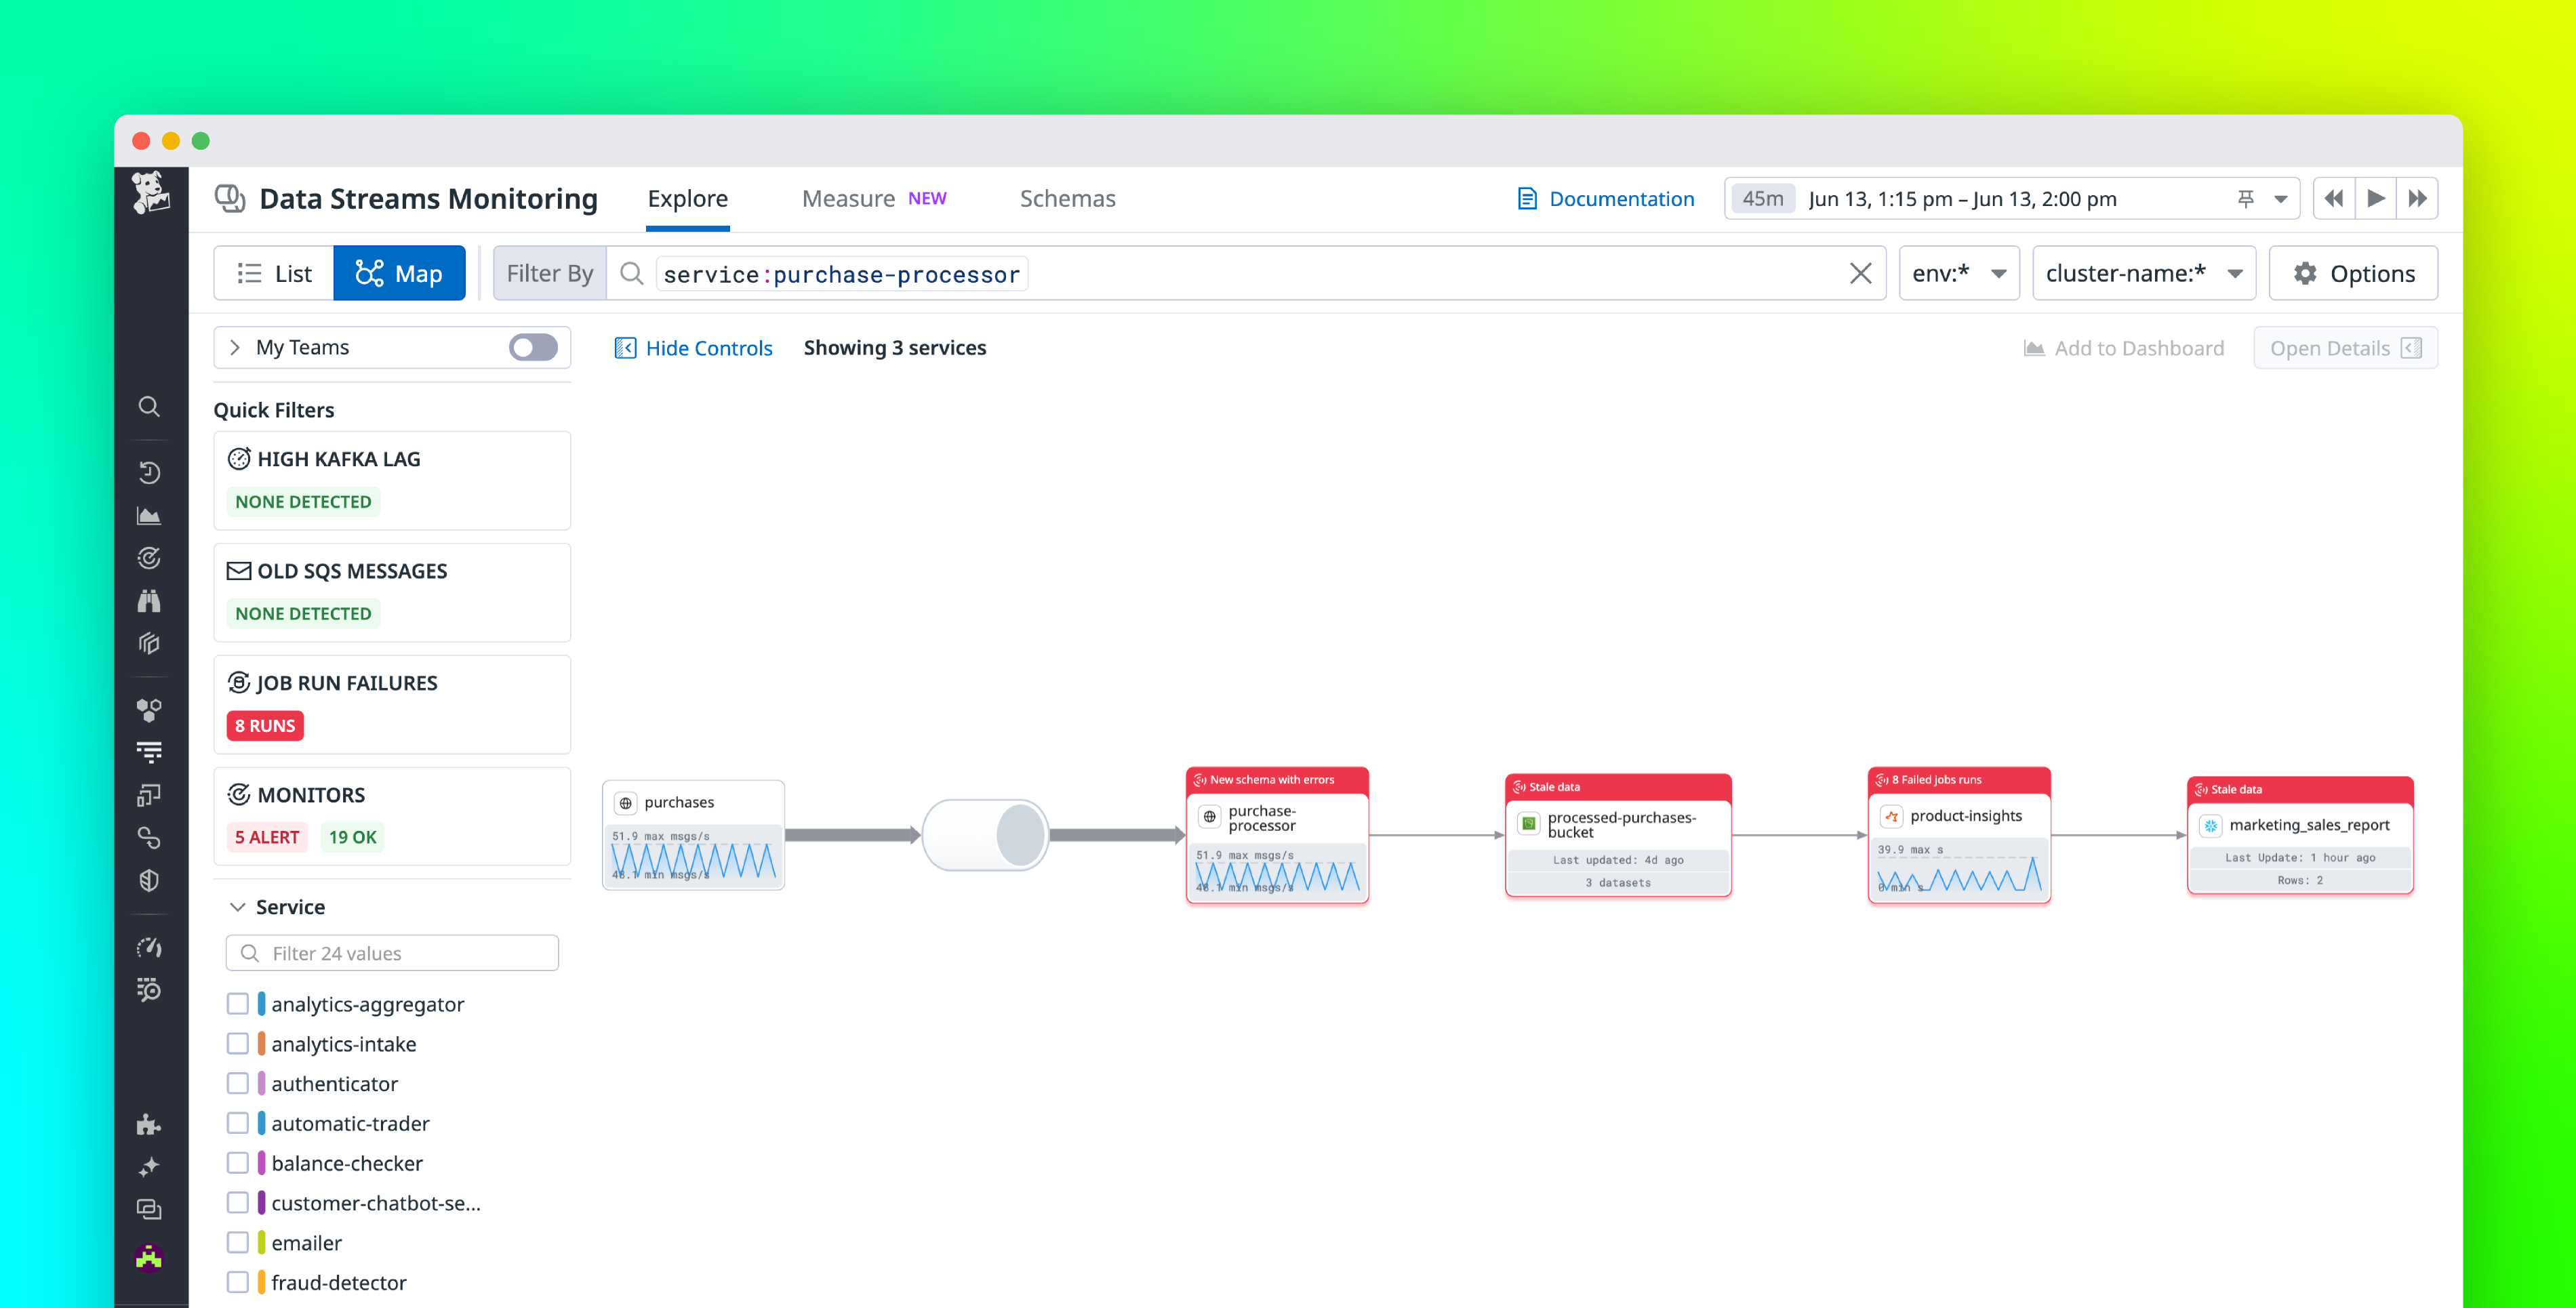Enable the My Teams toggle
This screenshot has height=1308, width=2576.
(532, 347)
